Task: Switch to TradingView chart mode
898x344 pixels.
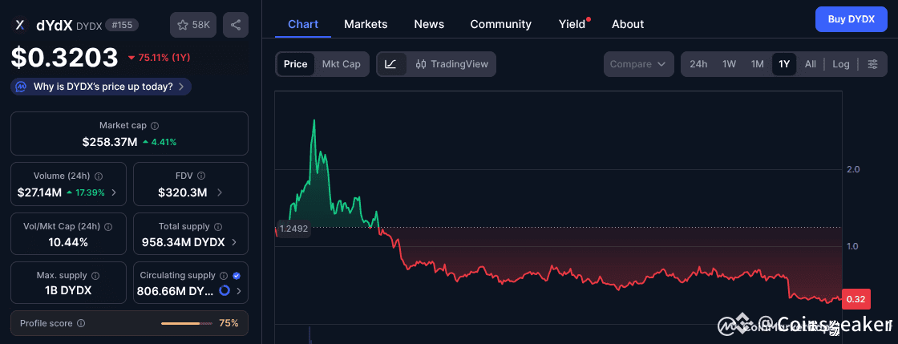Action: click(452, 64)
